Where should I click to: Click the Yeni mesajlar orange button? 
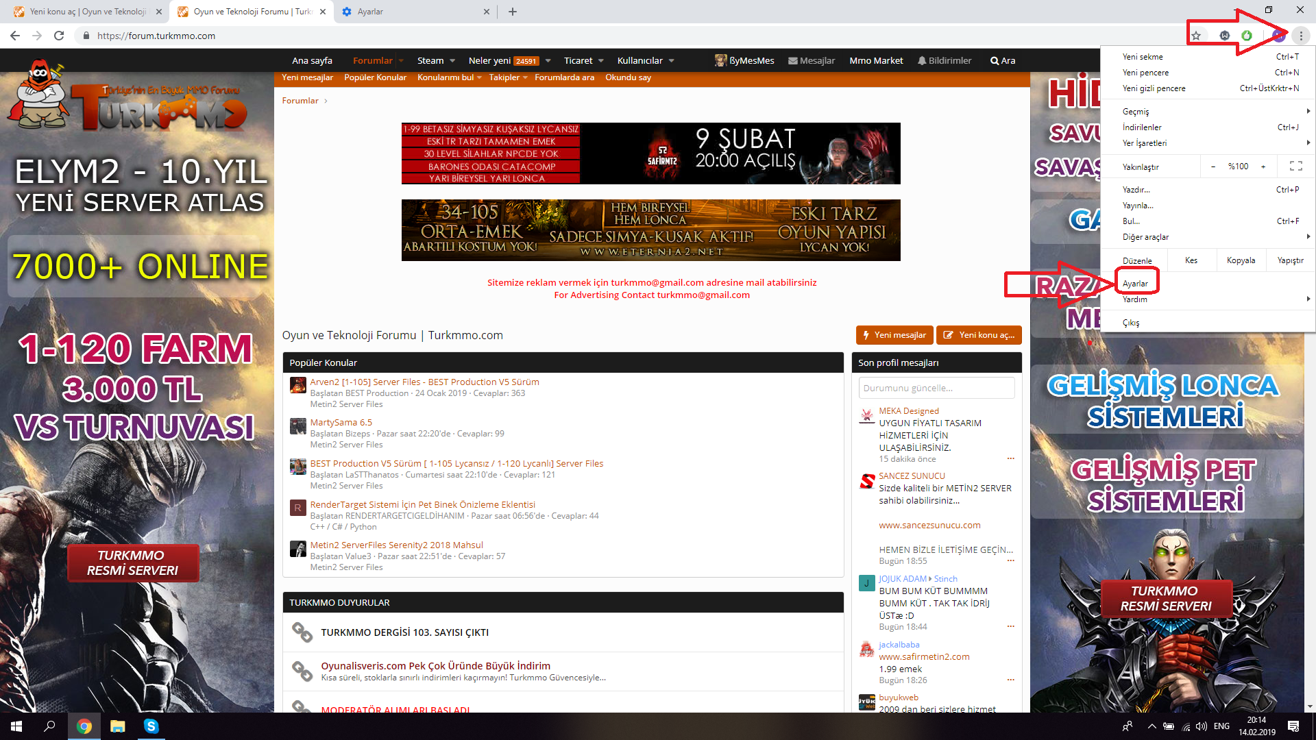tap(894, 335)
